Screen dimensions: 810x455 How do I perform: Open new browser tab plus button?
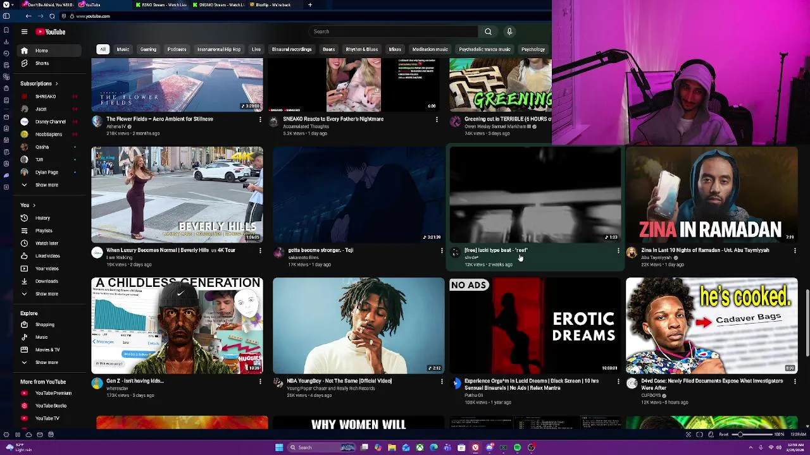coord(310,5)
